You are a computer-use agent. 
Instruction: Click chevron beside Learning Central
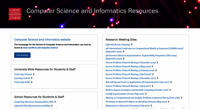tap(32, 78)
